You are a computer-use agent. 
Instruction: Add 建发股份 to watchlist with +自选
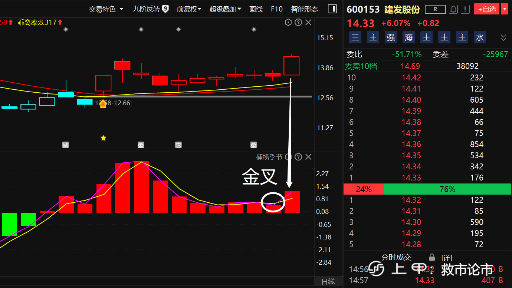[x=486, y=9]
